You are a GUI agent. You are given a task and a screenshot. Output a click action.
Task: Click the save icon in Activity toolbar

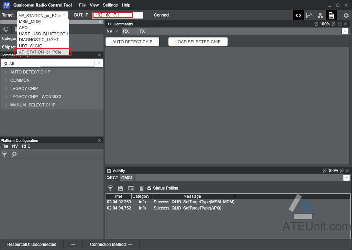point(121,188)
